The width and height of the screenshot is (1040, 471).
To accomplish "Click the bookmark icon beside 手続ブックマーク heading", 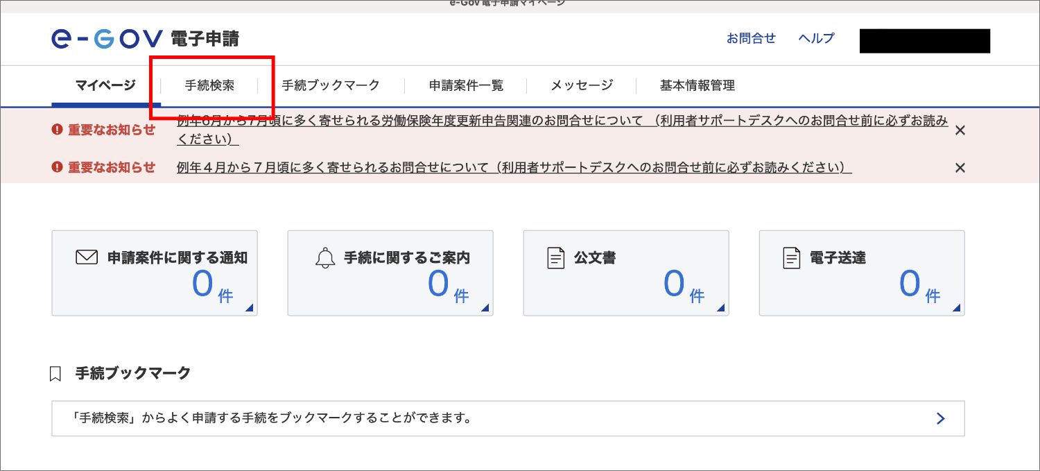I will point(56,374).
